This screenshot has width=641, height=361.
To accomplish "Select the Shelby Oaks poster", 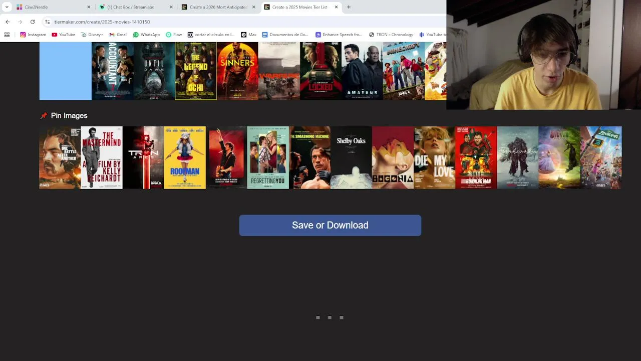I will coord(351,157).
